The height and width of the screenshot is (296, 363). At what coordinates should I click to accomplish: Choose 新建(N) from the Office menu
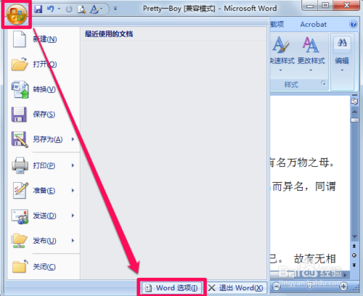coord(44,39)
